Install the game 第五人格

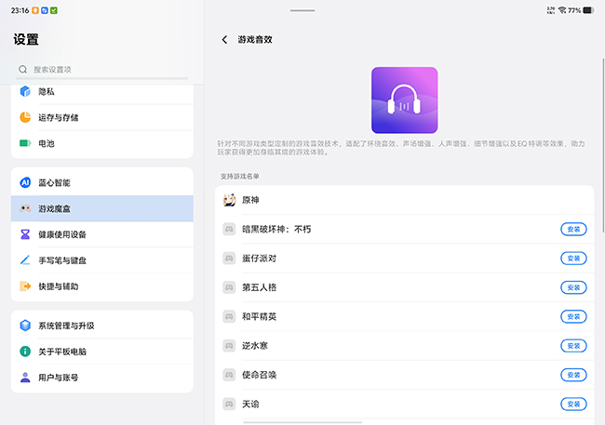(x=573, y=287)
